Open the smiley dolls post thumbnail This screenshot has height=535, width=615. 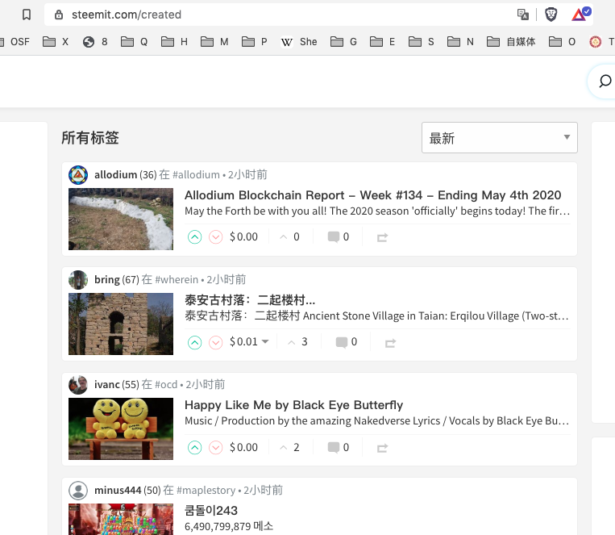coord(121,429)
